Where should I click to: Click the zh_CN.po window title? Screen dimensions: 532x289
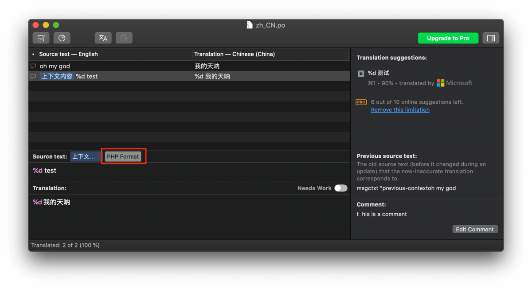(270, 25)
